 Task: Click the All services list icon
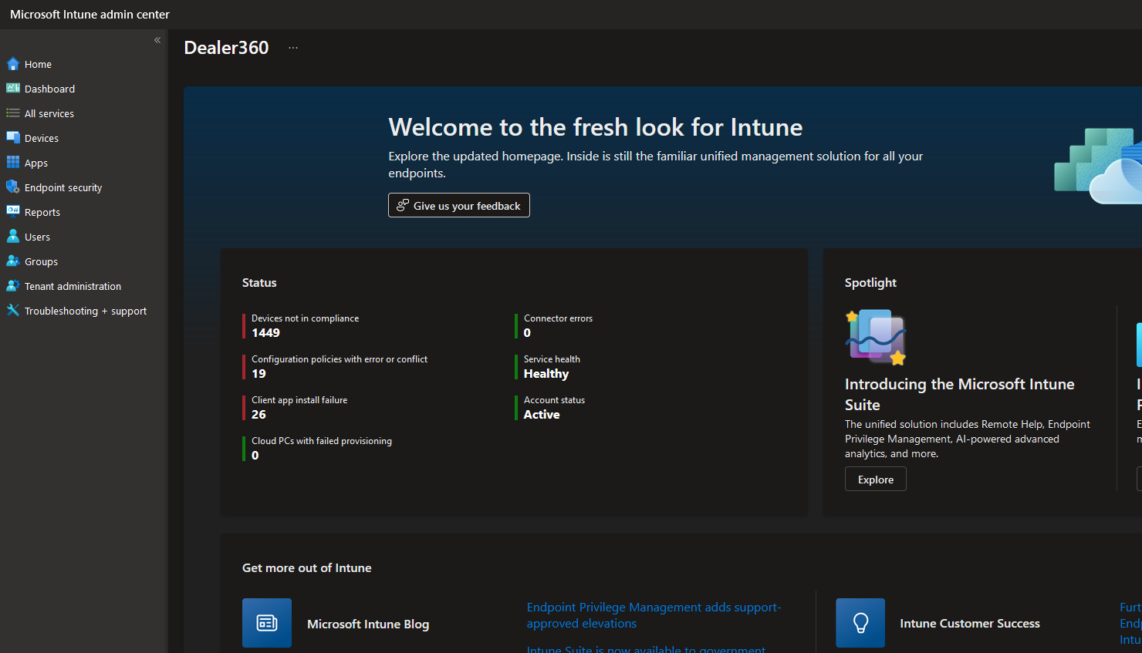click(x=13, y=113)
